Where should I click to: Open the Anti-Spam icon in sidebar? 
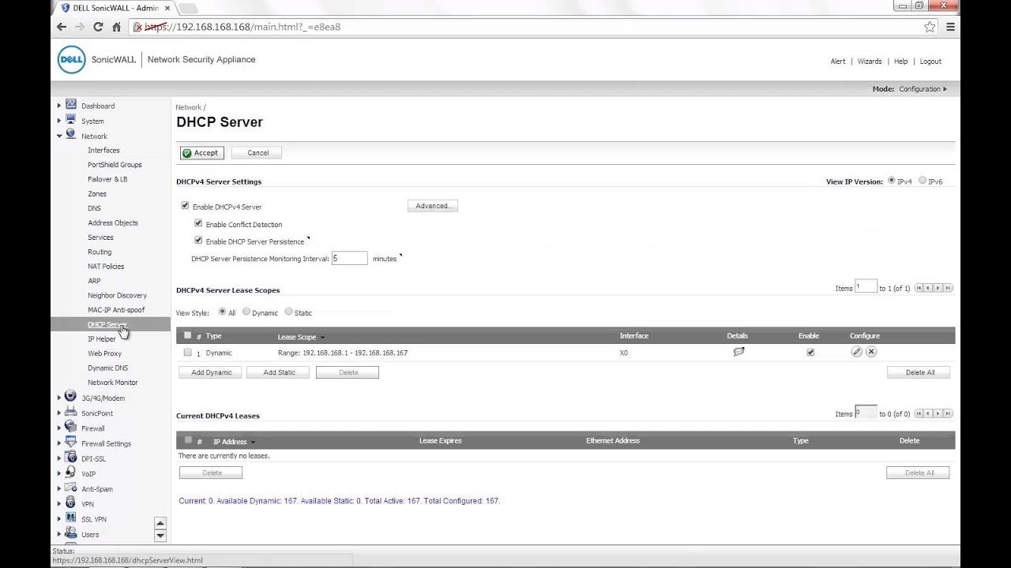click(71, 488)
